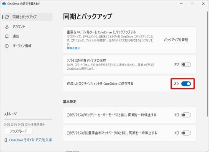The image size is (209, 152).
Task: Open the バージョン情報 section
Action: coord(27,46)
